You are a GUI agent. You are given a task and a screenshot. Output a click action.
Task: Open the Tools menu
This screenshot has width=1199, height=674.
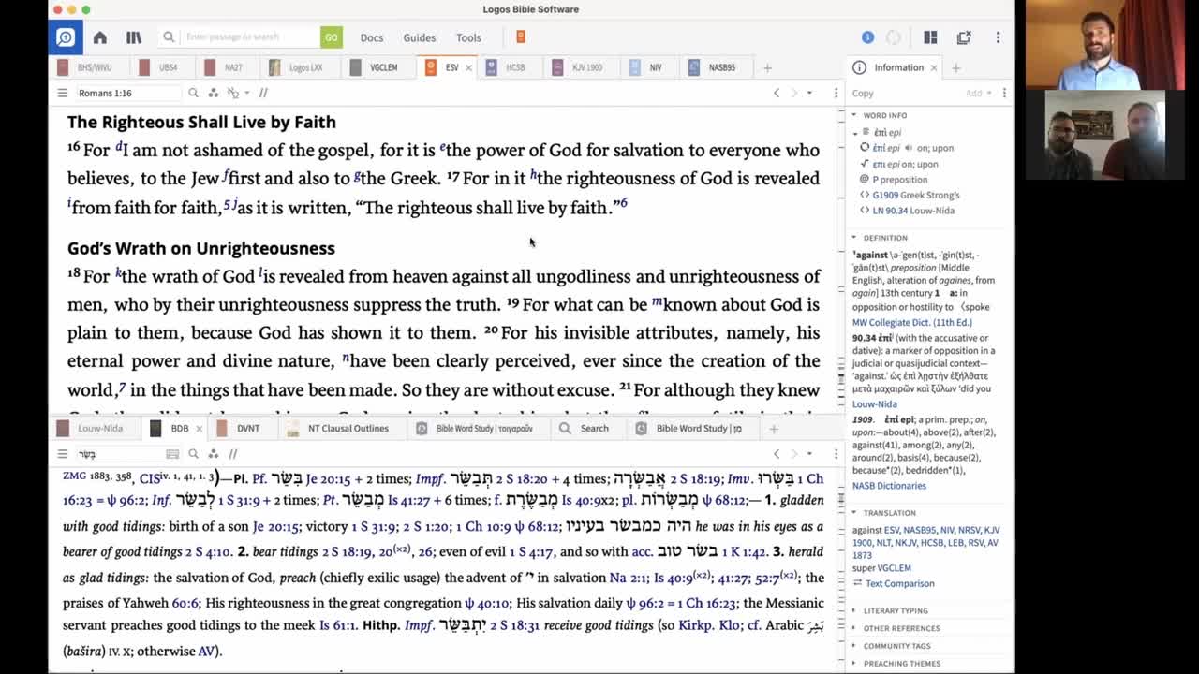468,37
